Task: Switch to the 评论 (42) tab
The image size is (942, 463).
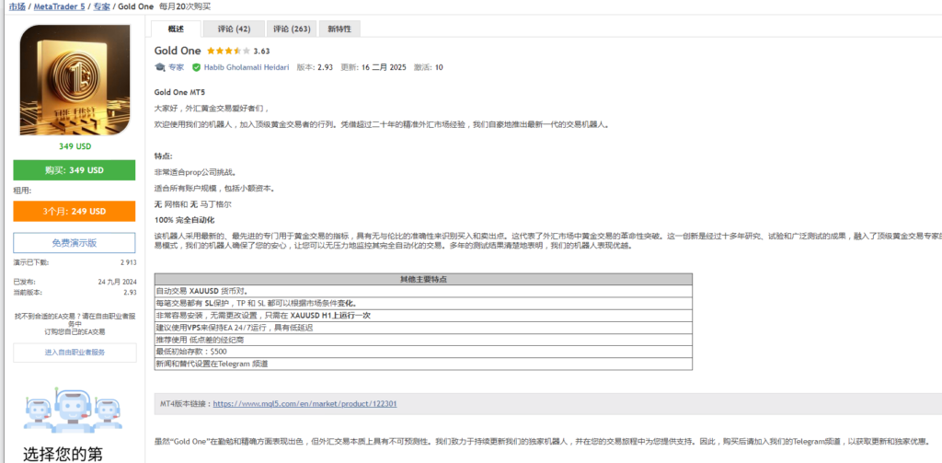Action: (x=234, y=29)
